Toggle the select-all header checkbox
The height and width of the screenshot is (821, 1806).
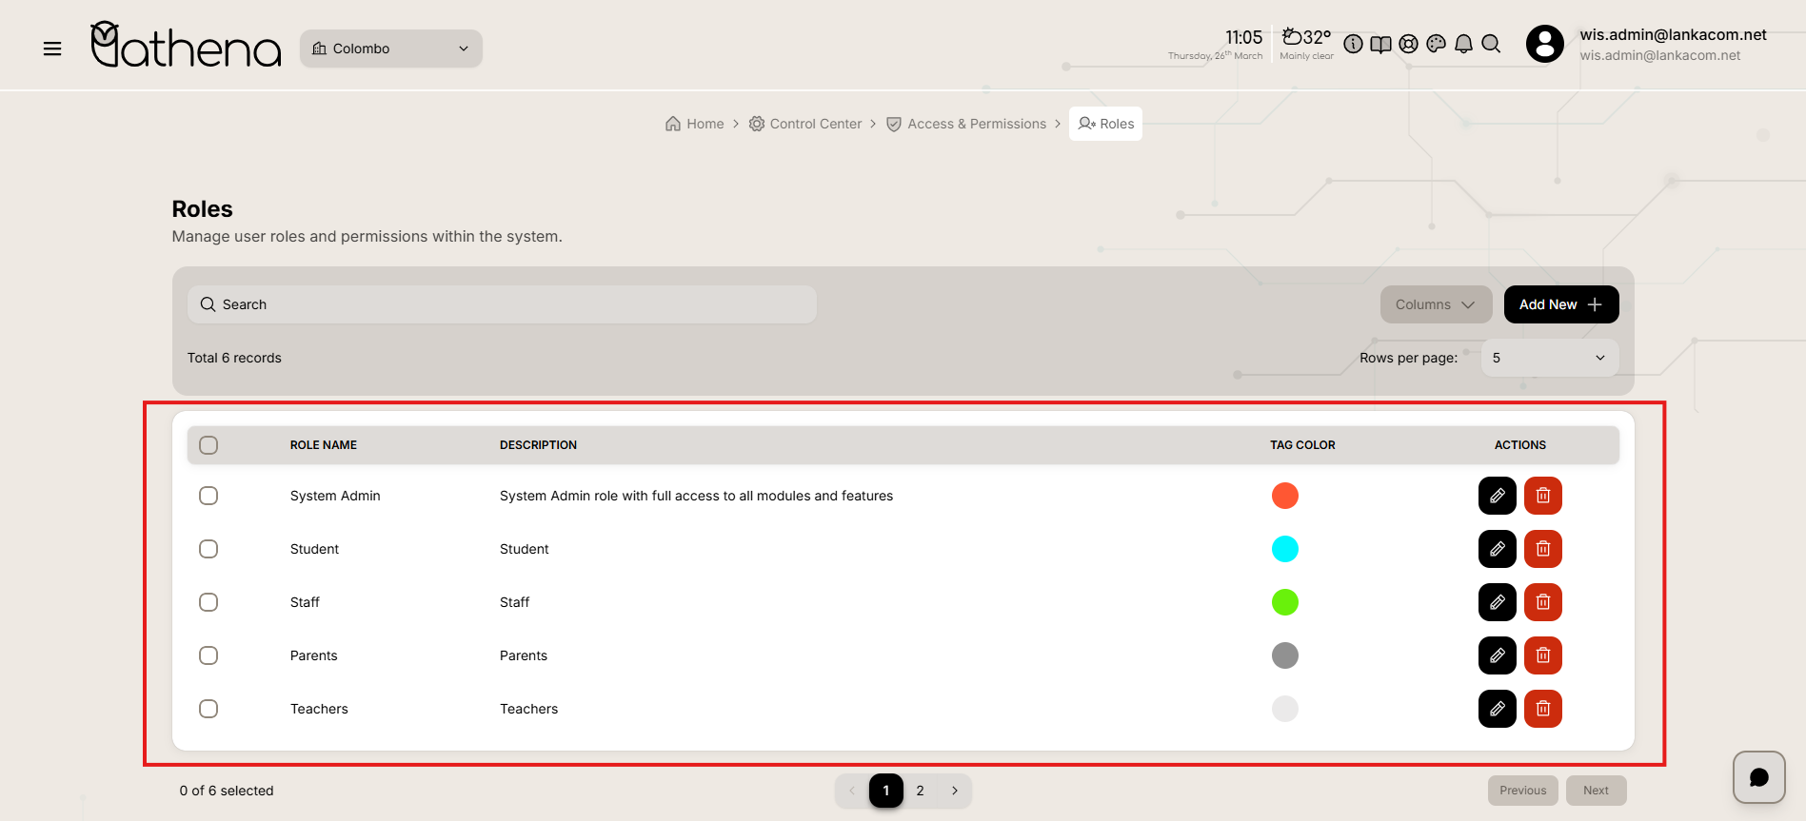pos(208,445)
